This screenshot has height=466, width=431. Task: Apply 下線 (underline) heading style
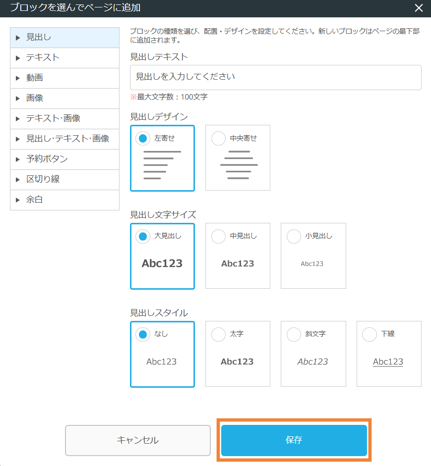[369, 335]
